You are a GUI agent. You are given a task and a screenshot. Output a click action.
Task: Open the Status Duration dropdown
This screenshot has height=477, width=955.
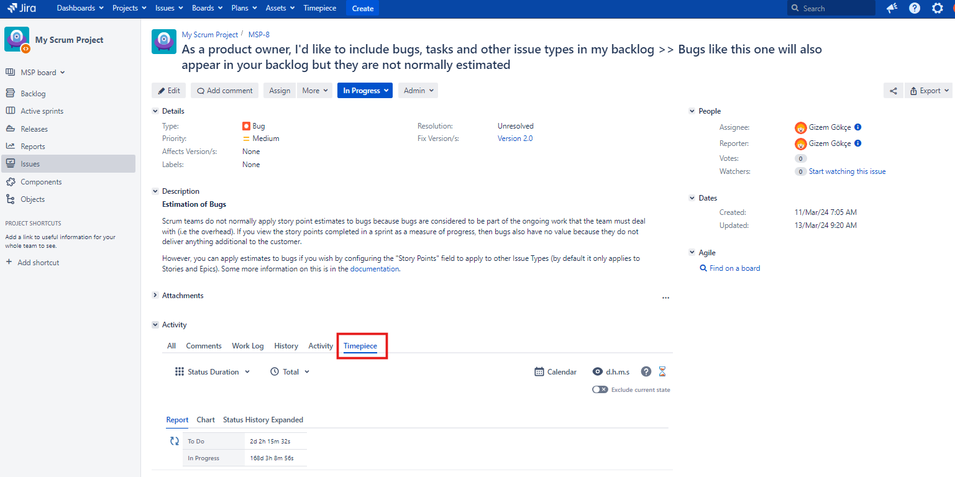(x=212, y=371)
